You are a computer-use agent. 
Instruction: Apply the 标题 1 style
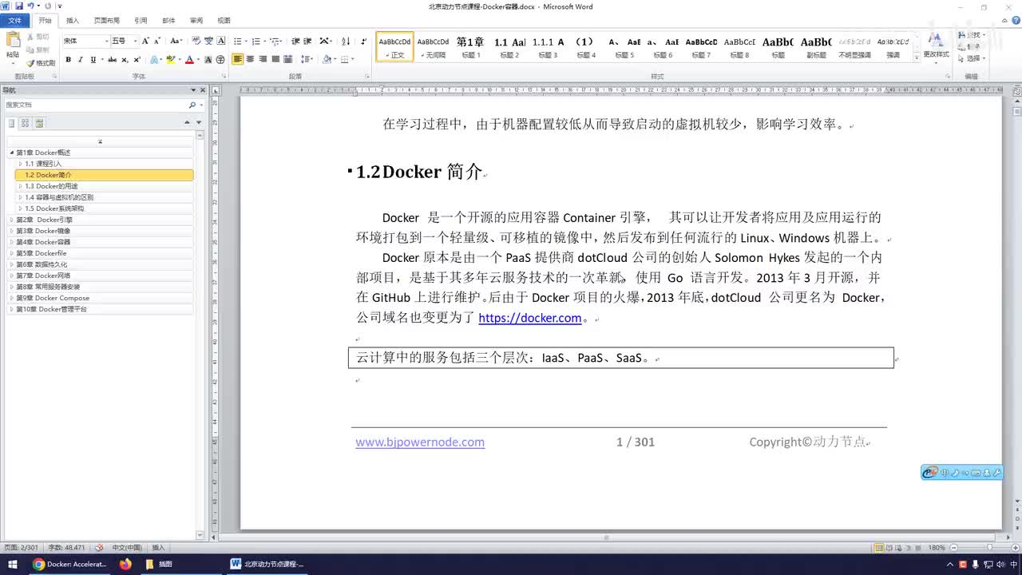point(470,47)
